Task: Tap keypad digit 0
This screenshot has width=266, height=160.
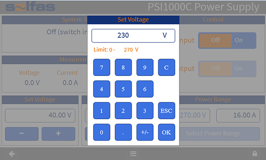Action: click(102, 132)
